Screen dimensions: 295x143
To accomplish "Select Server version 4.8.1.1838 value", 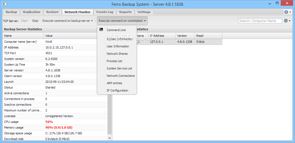I will tap(53, 70).
